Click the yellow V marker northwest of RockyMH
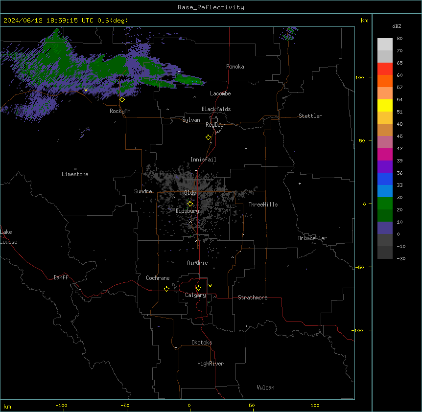This screenshot has height=412, width=422. pyautogui.click(x=86, y=90)
